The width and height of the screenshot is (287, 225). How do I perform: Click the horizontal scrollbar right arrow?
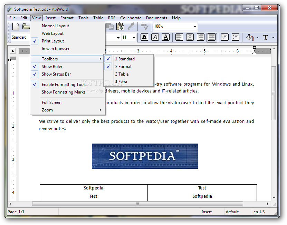tap(268, 204)
